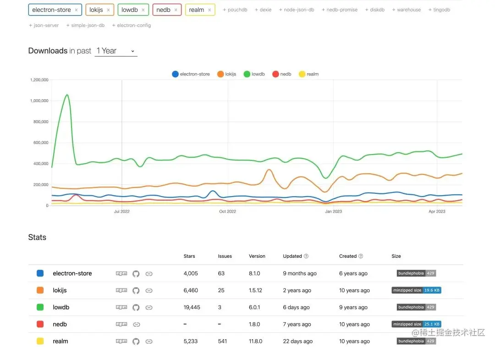Click electron-store version 8.1.0
The image size is (495, 347).
point(254,273)
